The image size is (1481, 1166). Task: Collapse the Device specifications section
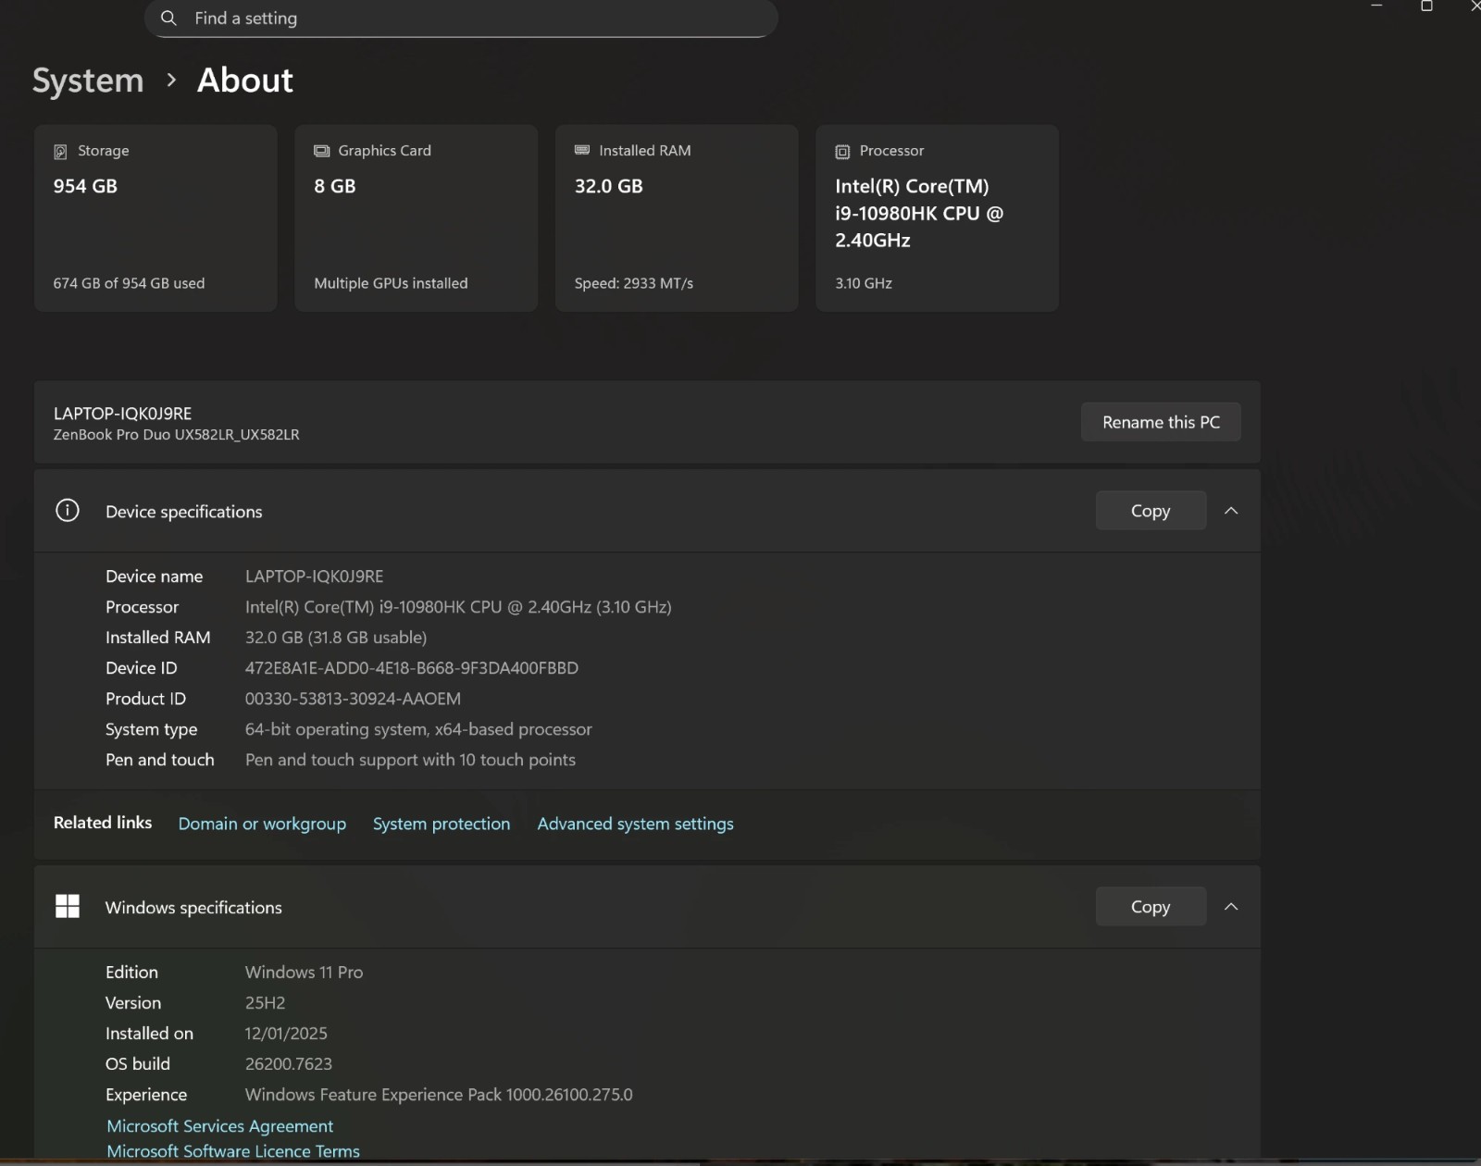point(1231,511)
